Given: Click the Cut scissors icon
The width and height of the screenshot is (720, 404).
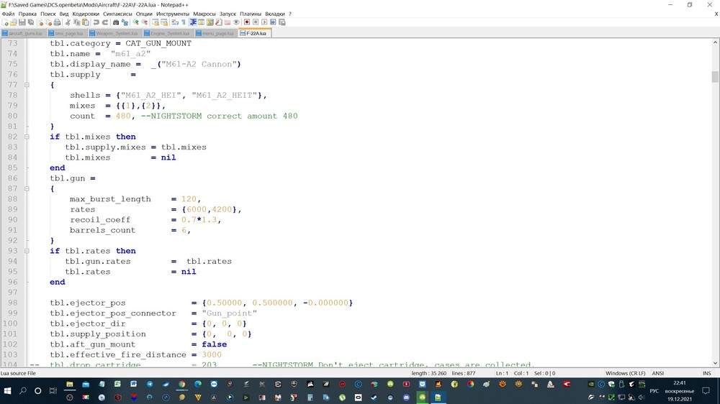Looking at the screenshot, I should 68,22.
